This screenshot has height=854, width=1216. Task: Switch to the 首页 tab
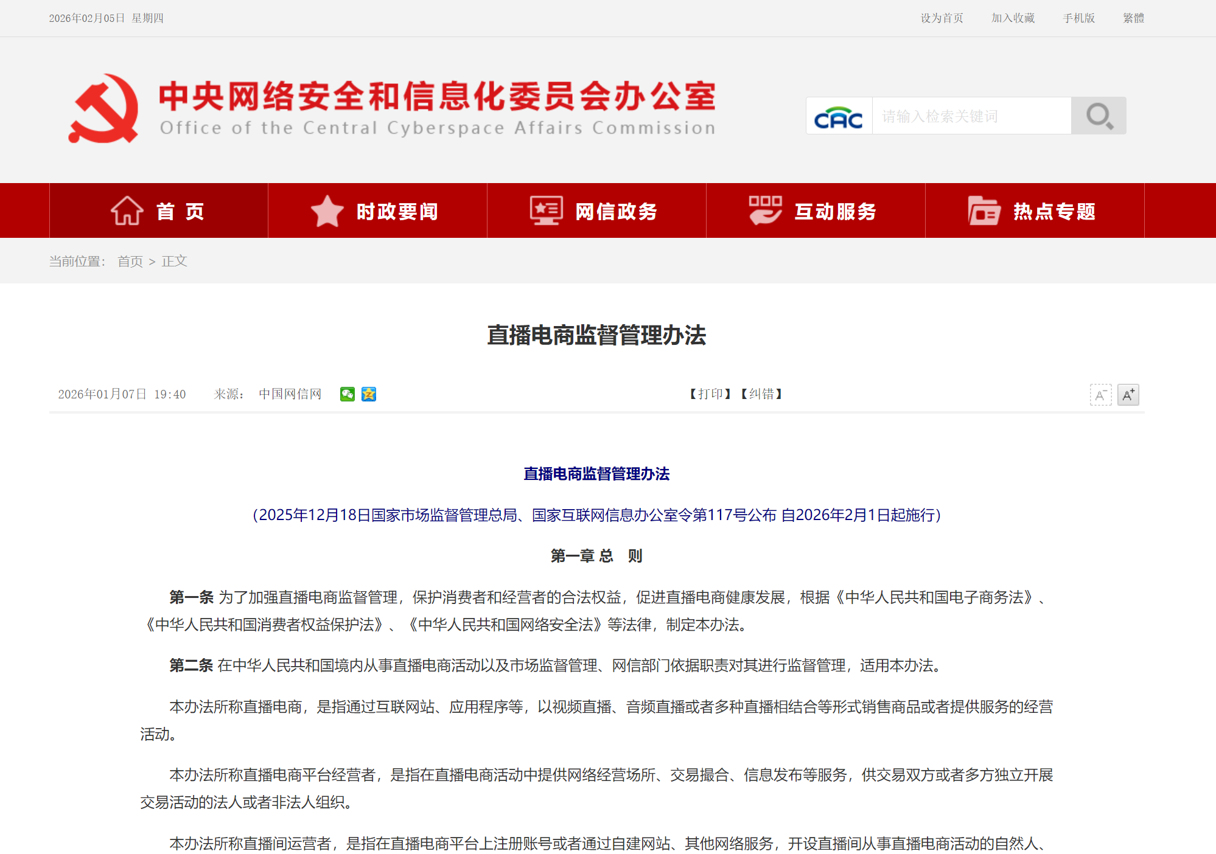[181, 211]
